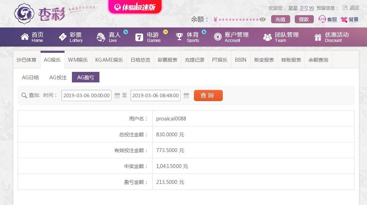
Task: Go to 首页 Home house icon
Action: (25, 37)
